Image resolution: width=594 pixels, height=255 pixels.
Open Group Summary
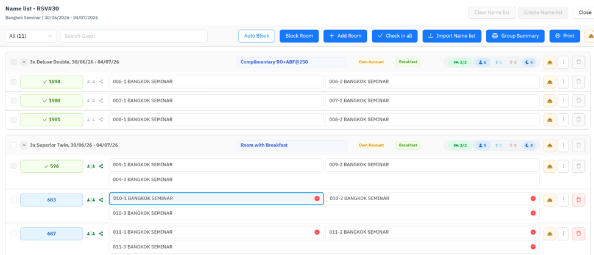[x=515, y=36]
